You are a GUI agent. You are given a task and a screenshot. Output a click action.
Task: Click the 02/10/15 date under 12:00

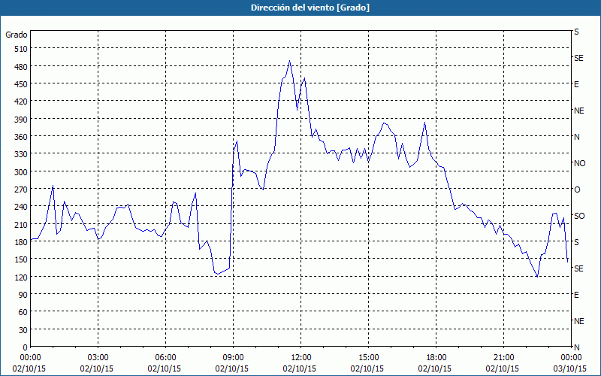tap(299, 368)
